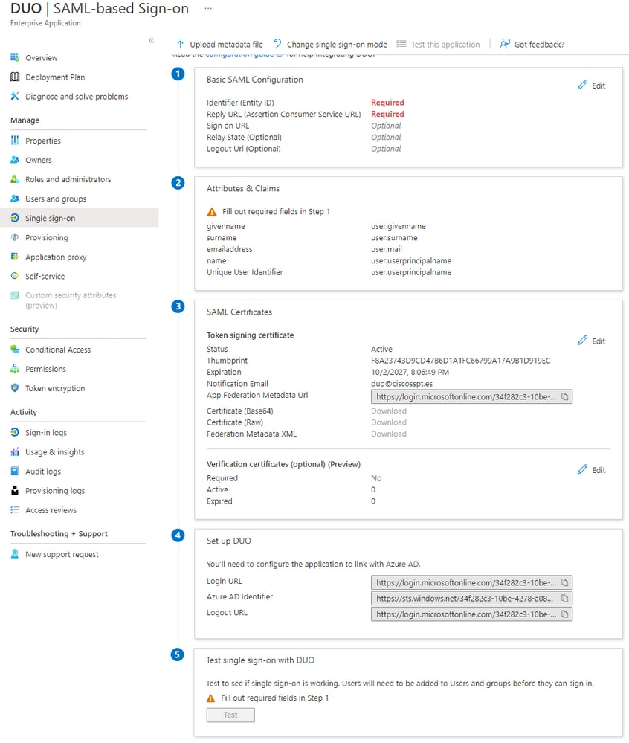Click the duo@ciscosspt.es notification email

pyautogui.click(x=401, y=384)
